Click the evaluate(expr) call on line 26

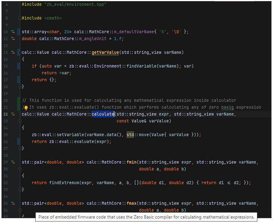92,141
